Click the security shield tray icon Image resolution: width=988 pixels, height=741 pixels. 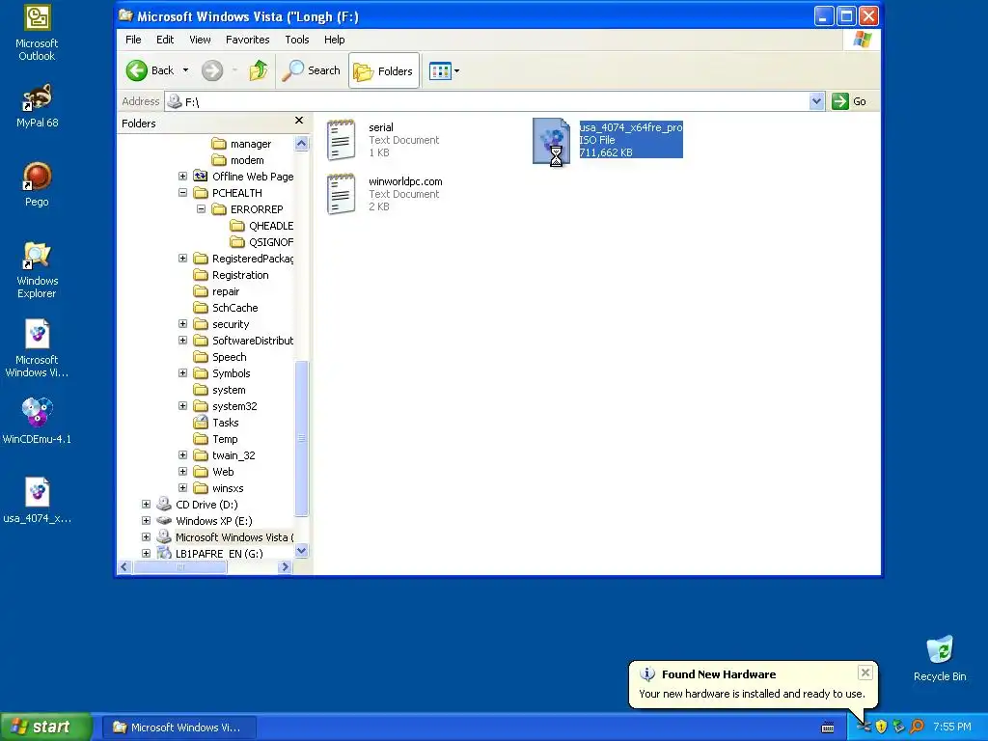[x=881, y=727]
